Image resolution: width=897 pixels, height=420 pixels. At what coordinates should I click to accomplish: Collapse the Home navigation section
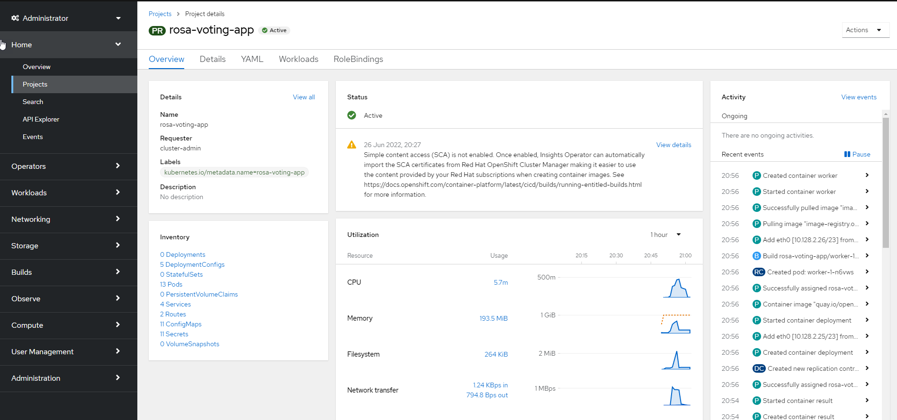(69, 44)
